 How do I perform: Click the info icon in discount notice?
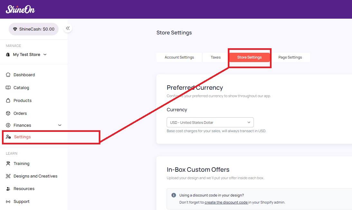(173, 195)
